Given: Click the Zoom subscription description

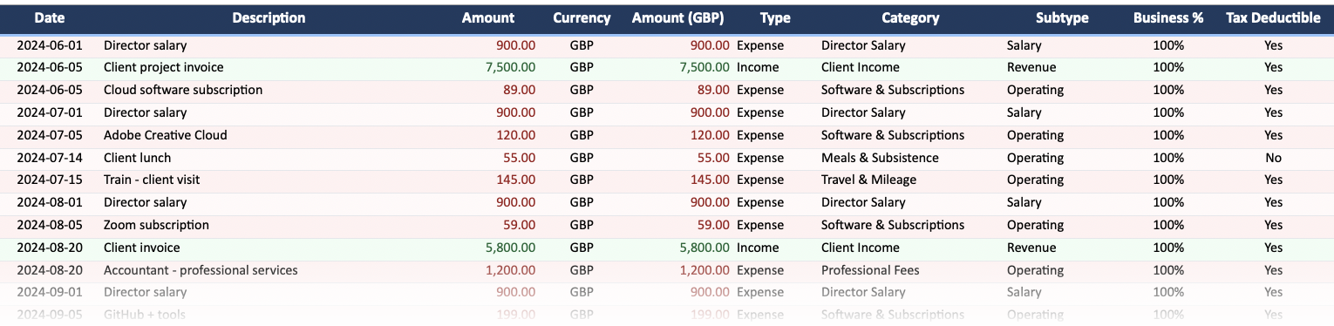Looking at the screenshot, I should 156,225.
